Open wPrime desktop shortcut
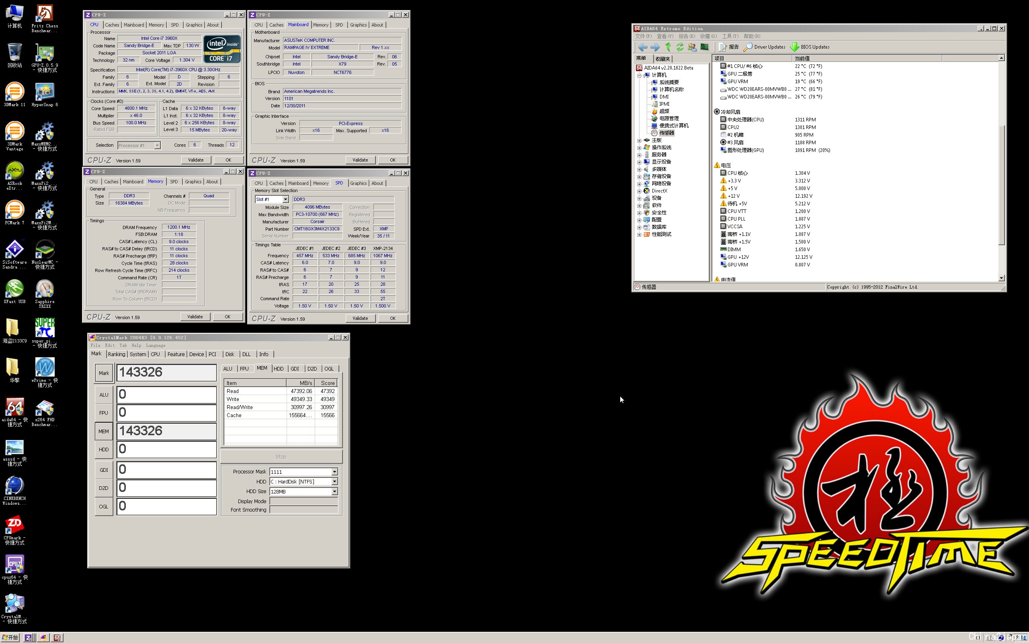Screen dimensions: 1029x643 [x=45, y=373]
